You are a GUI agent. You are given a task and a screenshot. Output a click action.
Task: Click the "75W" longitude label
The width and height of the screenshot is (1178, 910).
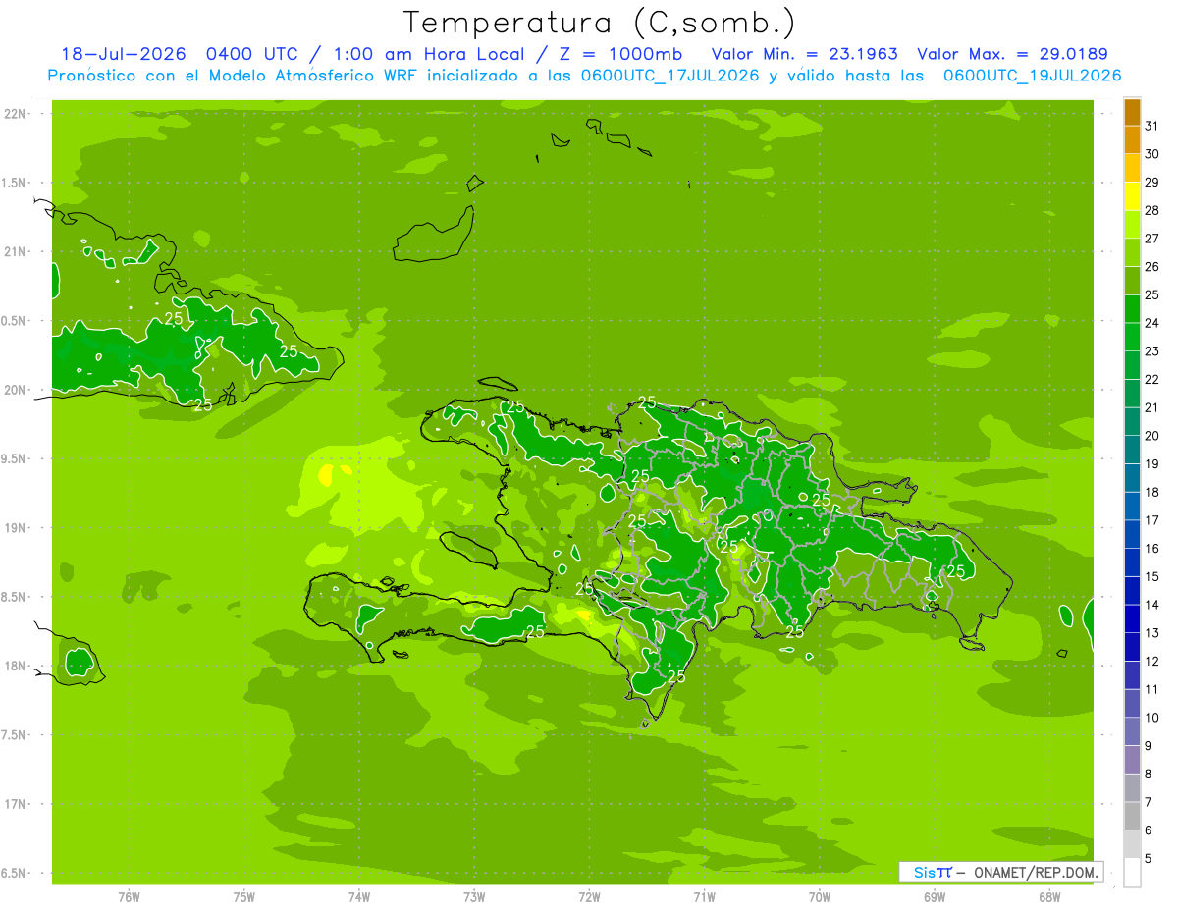point(243,897)
